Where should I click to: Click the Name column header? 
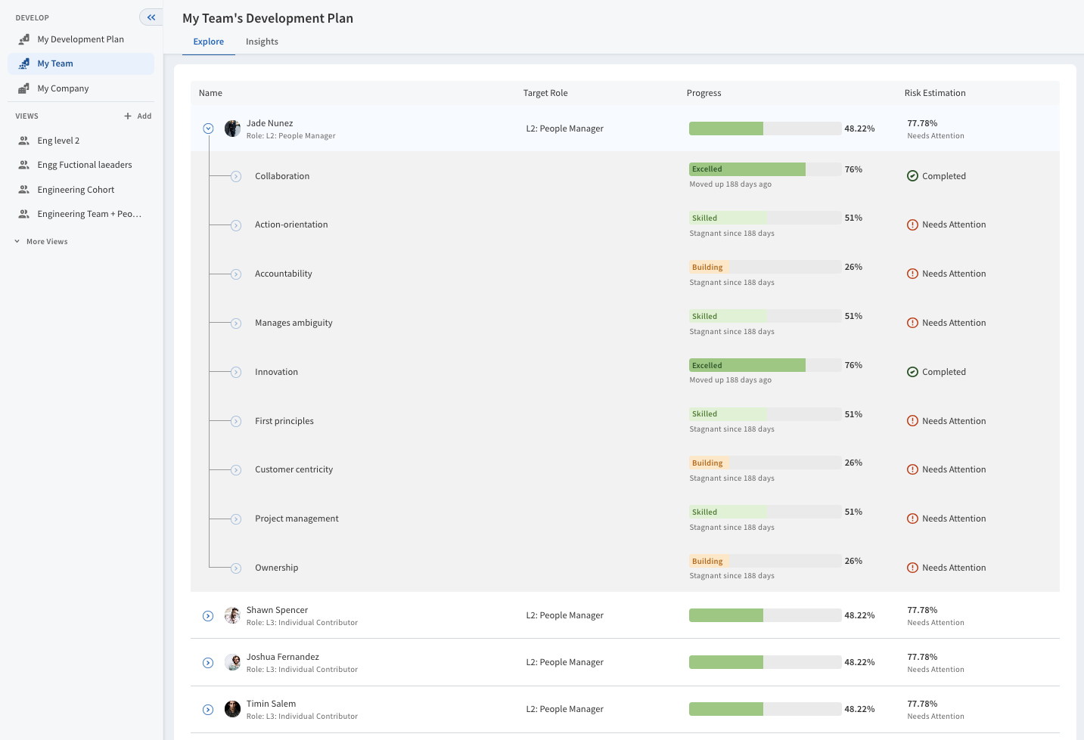pyautogui.click(x=210, y=93)
